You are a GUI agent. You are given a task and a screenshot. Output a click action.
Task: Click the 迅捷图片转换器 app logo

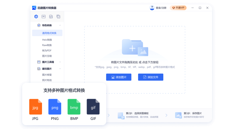(x=34, y=8)
